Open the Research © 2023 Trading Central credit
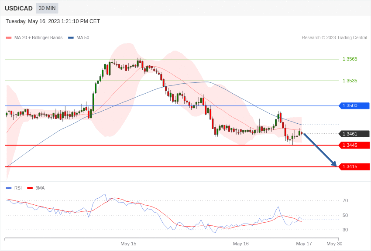The height and width of the screenshot is (251, 371). click(334, 38)
